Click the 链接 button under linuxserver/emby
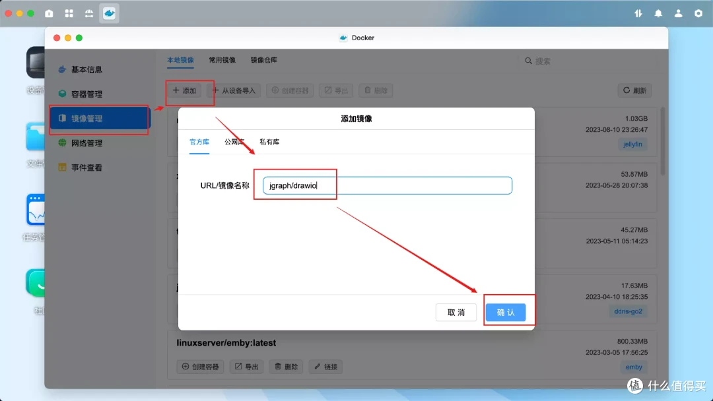Image resolution: width=713 pixels, height=401 pixels. pyautogui.click(x=325, y=366)
